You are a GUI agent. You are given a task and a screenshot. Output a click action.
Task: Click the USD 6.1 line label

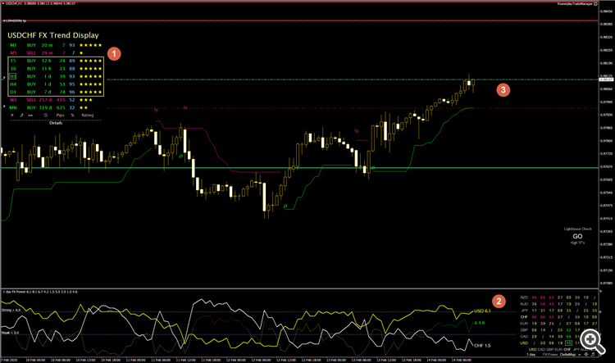coord(482,311)
